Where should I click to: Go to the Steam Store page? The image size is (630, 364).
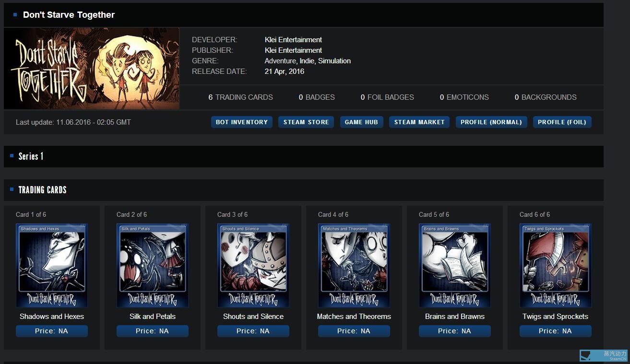(x=306, y=122)
